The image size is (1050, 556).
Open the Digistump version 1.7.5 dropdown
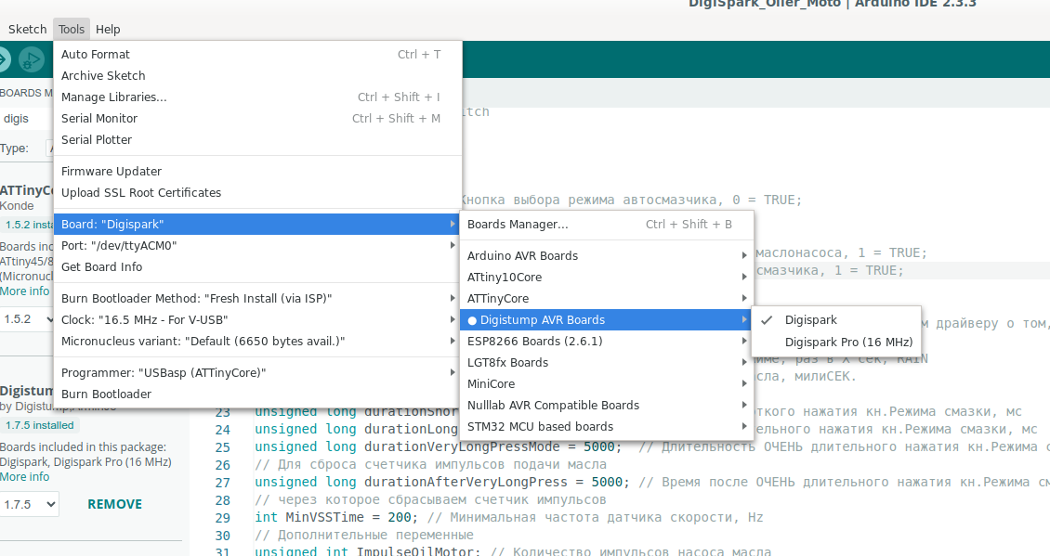pyautogui.click(x=29, y=504)
